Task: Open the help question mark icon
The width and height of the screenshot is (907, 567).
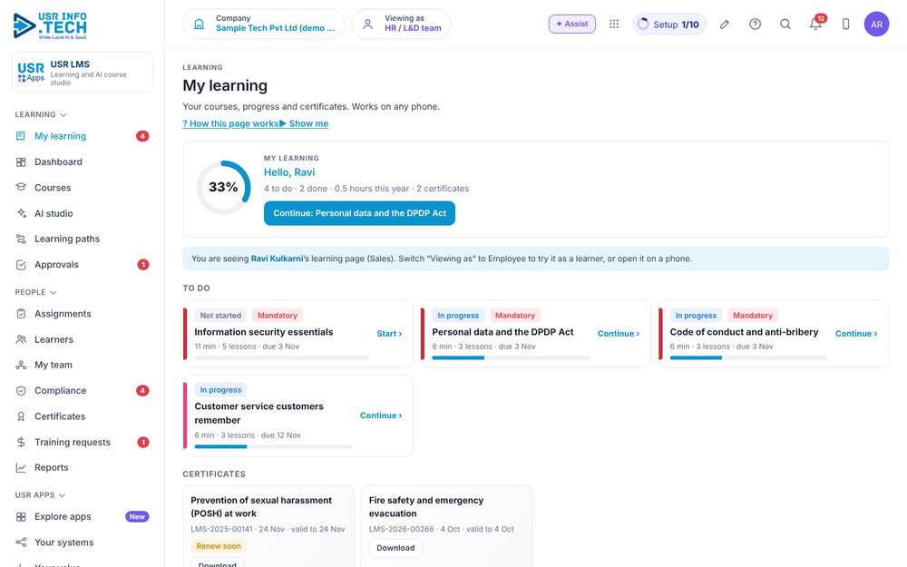Action: tap(755, 24)
